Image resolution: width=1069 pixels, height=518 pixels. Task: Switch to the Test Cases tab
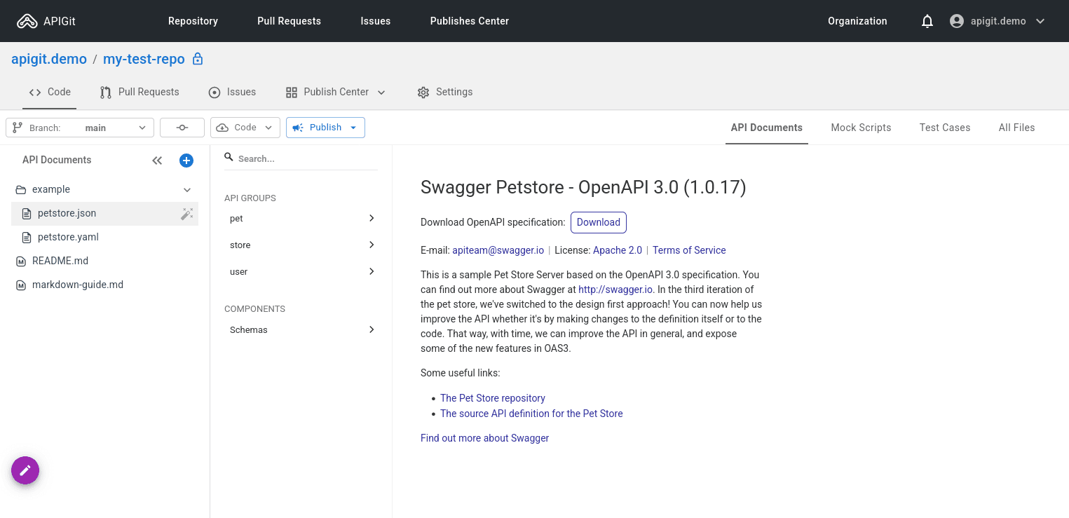[945, 128]
